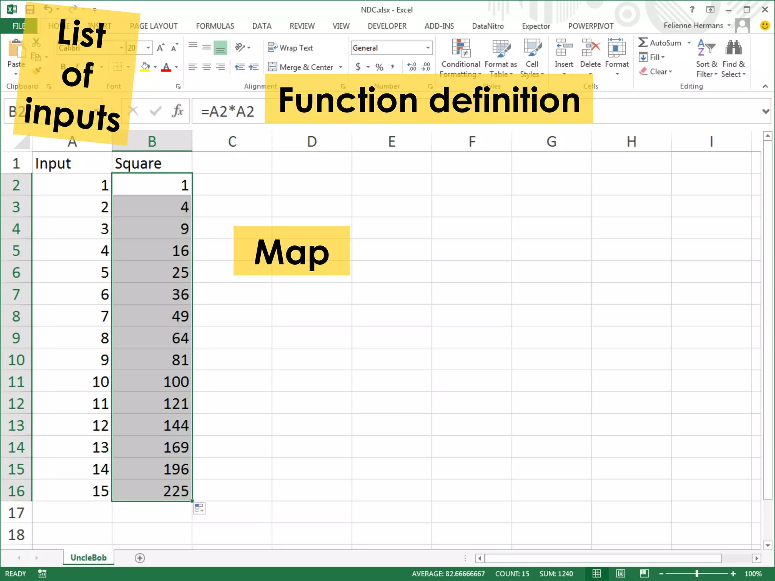Toggle the middle align button
This screenshot has width=775, height=581.
coord(207,48)
